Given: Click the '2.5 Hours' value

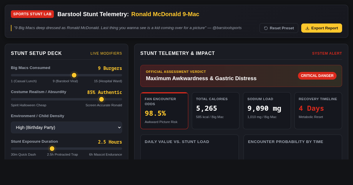Looking at the screenshot, I should click(x=110, y=142).
